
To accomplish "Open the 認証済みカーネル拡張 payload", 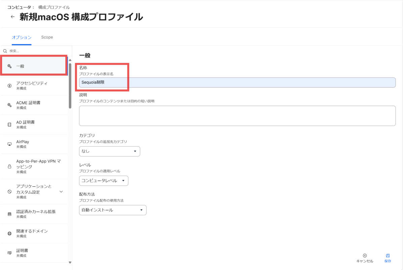I will click(34, 214).
